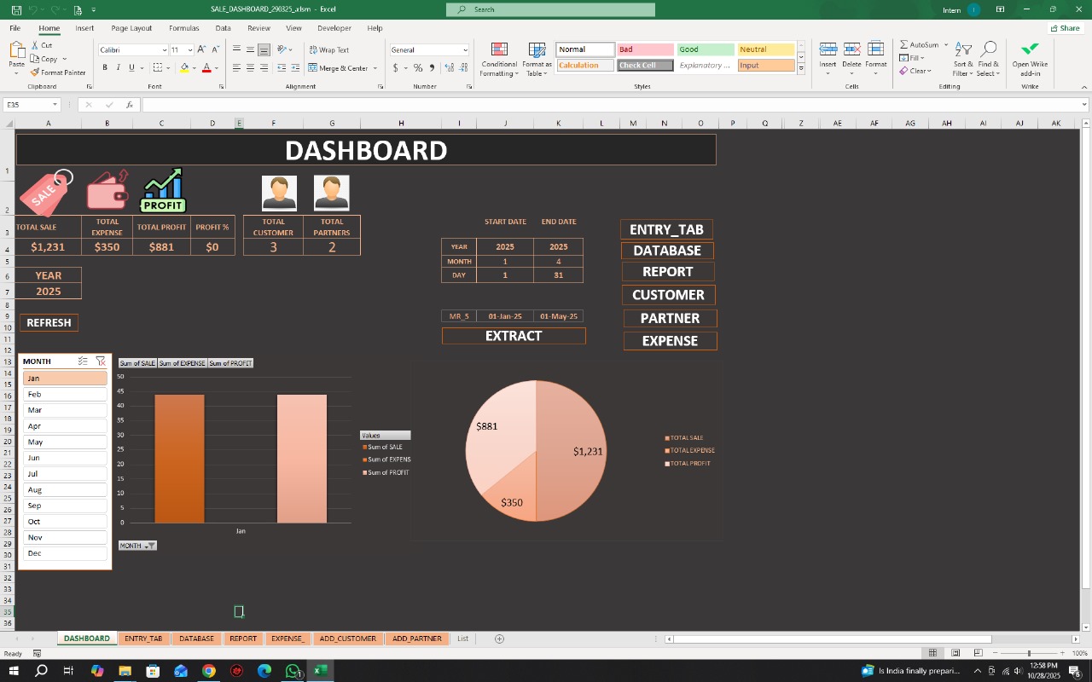Click the REFRESH button

[49, 322]
